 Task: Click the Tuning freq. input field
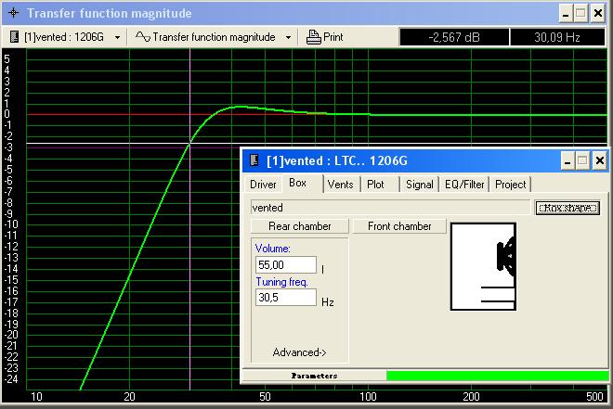(285, 299)
